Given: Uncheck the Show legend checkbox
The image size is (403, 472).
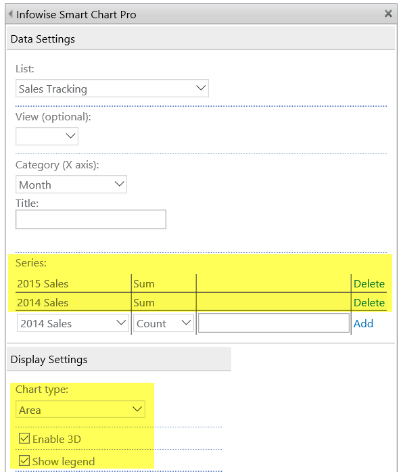Looking at the screenshot, I should click(x=24, y=461).
